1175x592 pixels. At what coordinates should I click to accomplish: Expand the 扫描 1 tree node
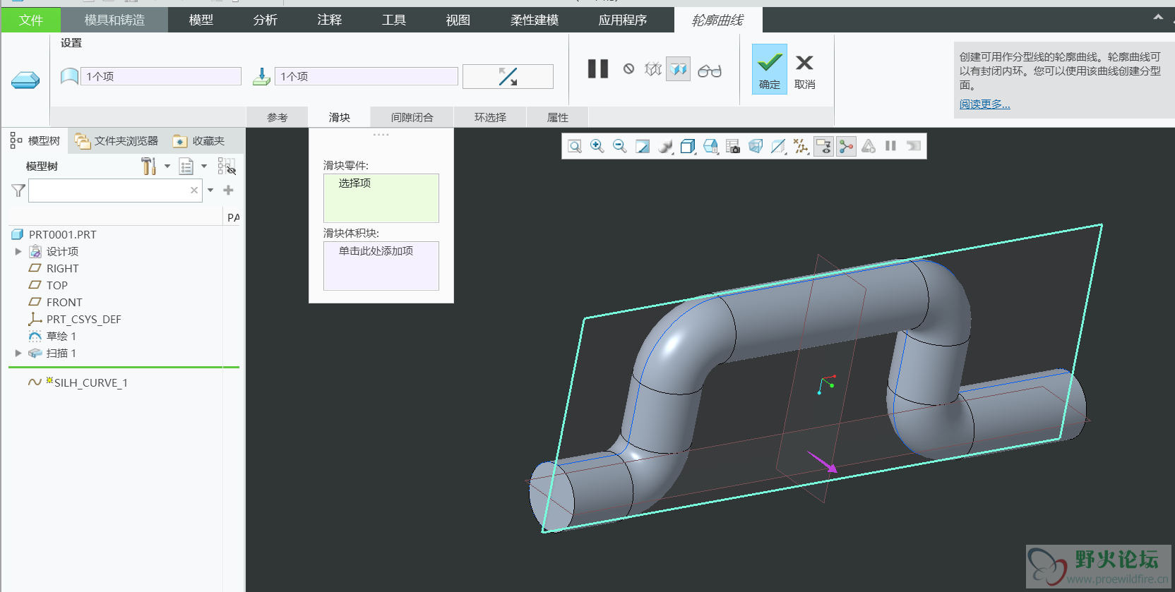18,353
